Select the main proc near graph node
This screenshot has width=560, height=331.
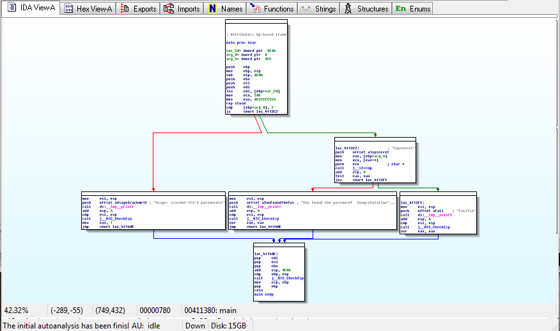255,67
